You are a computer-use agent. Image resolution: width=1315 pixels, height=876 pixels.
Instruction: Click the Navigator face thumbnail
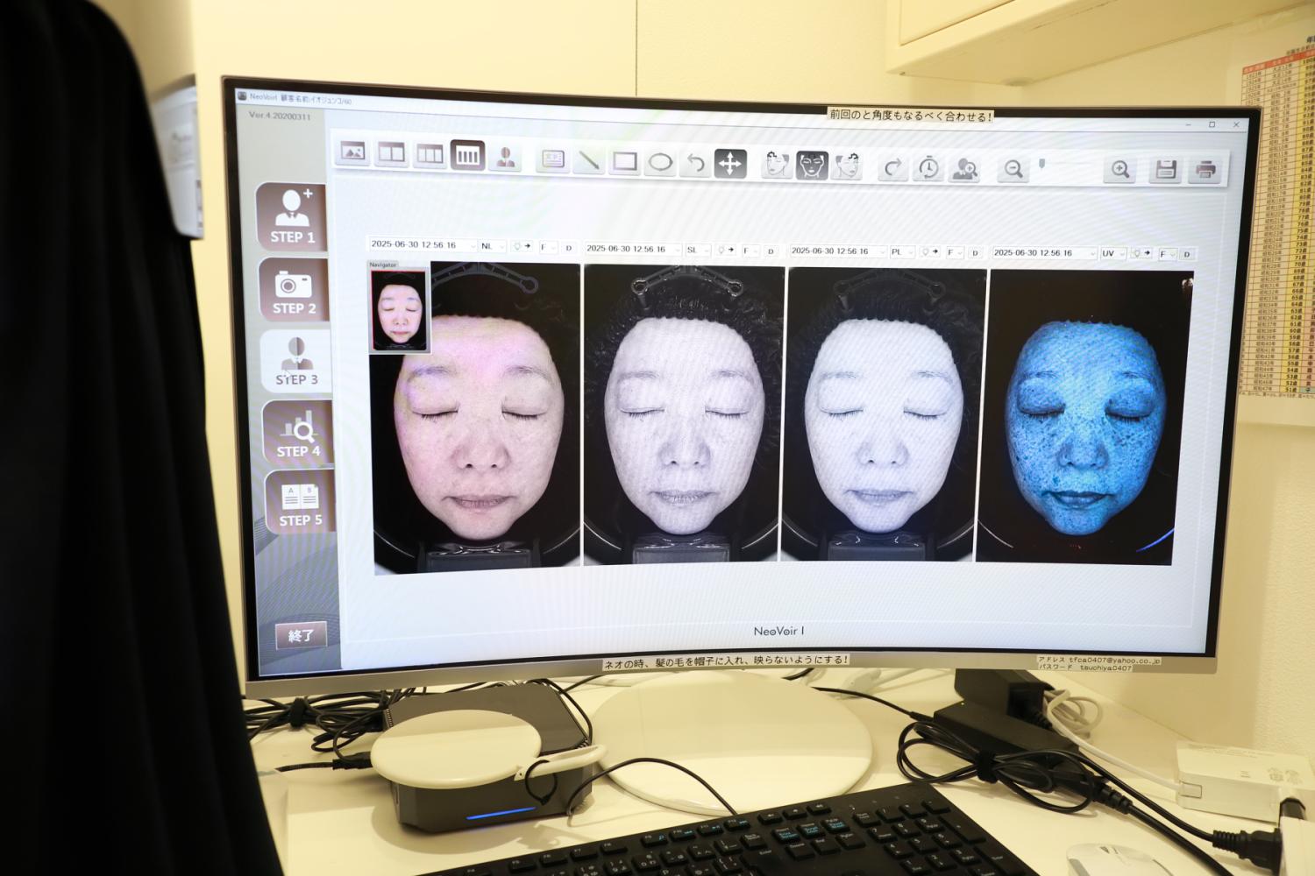click(399, 311)
